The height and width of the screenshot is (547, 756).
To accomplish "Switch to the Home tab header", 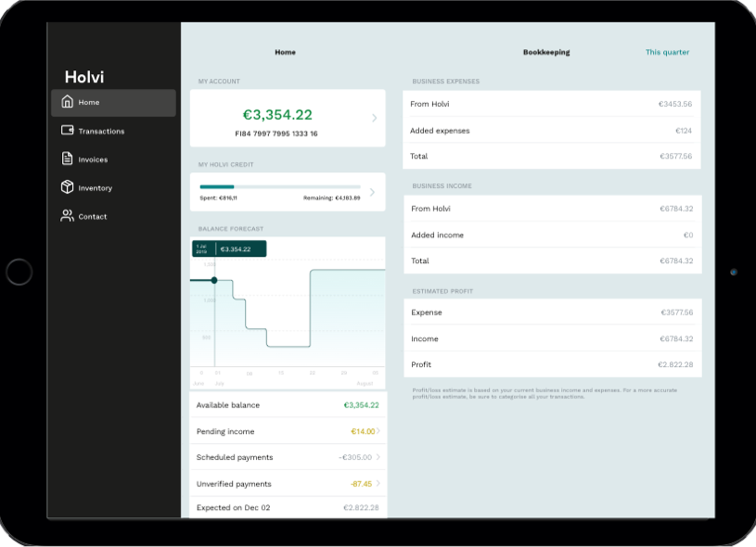I will 285,52.
